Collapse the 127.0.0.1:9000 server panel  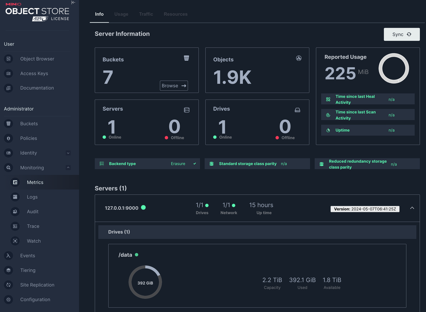[412, 208]
